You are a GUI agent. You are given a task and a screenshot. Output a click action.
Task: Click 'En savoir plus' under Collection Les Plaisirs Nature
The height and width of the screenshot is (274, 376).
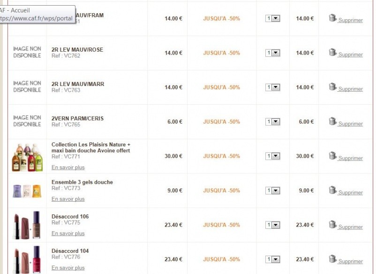tap(68, 168)
